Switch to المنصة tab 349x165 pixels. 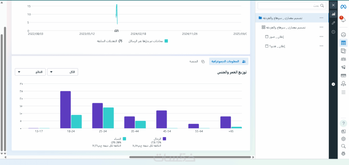click(197, 61)
